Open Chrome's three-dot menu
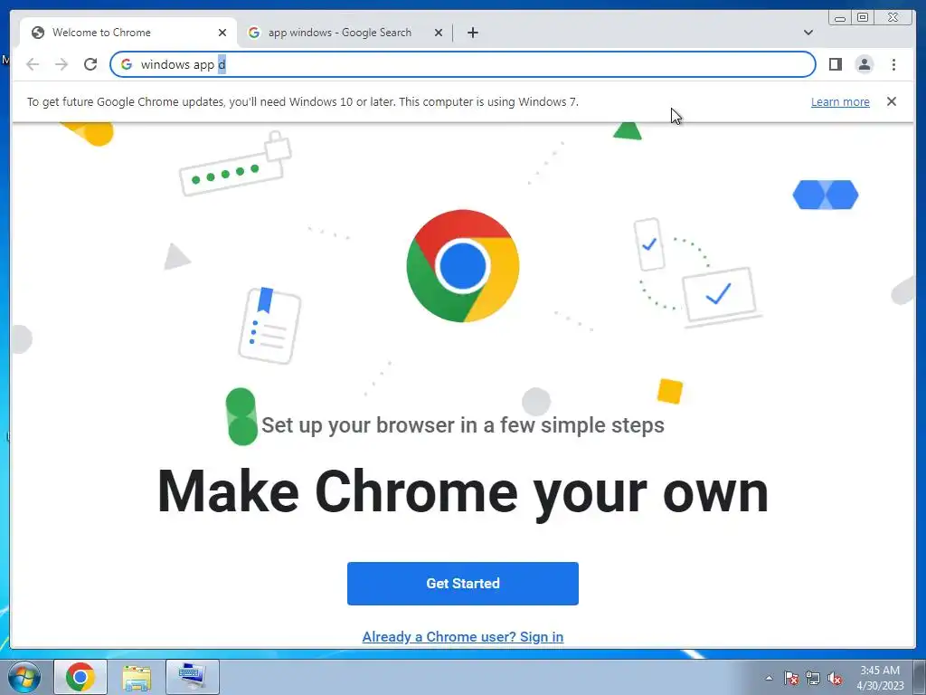This screenshot has height=695, width=926. pyautogui.click(x=893, y=64)
